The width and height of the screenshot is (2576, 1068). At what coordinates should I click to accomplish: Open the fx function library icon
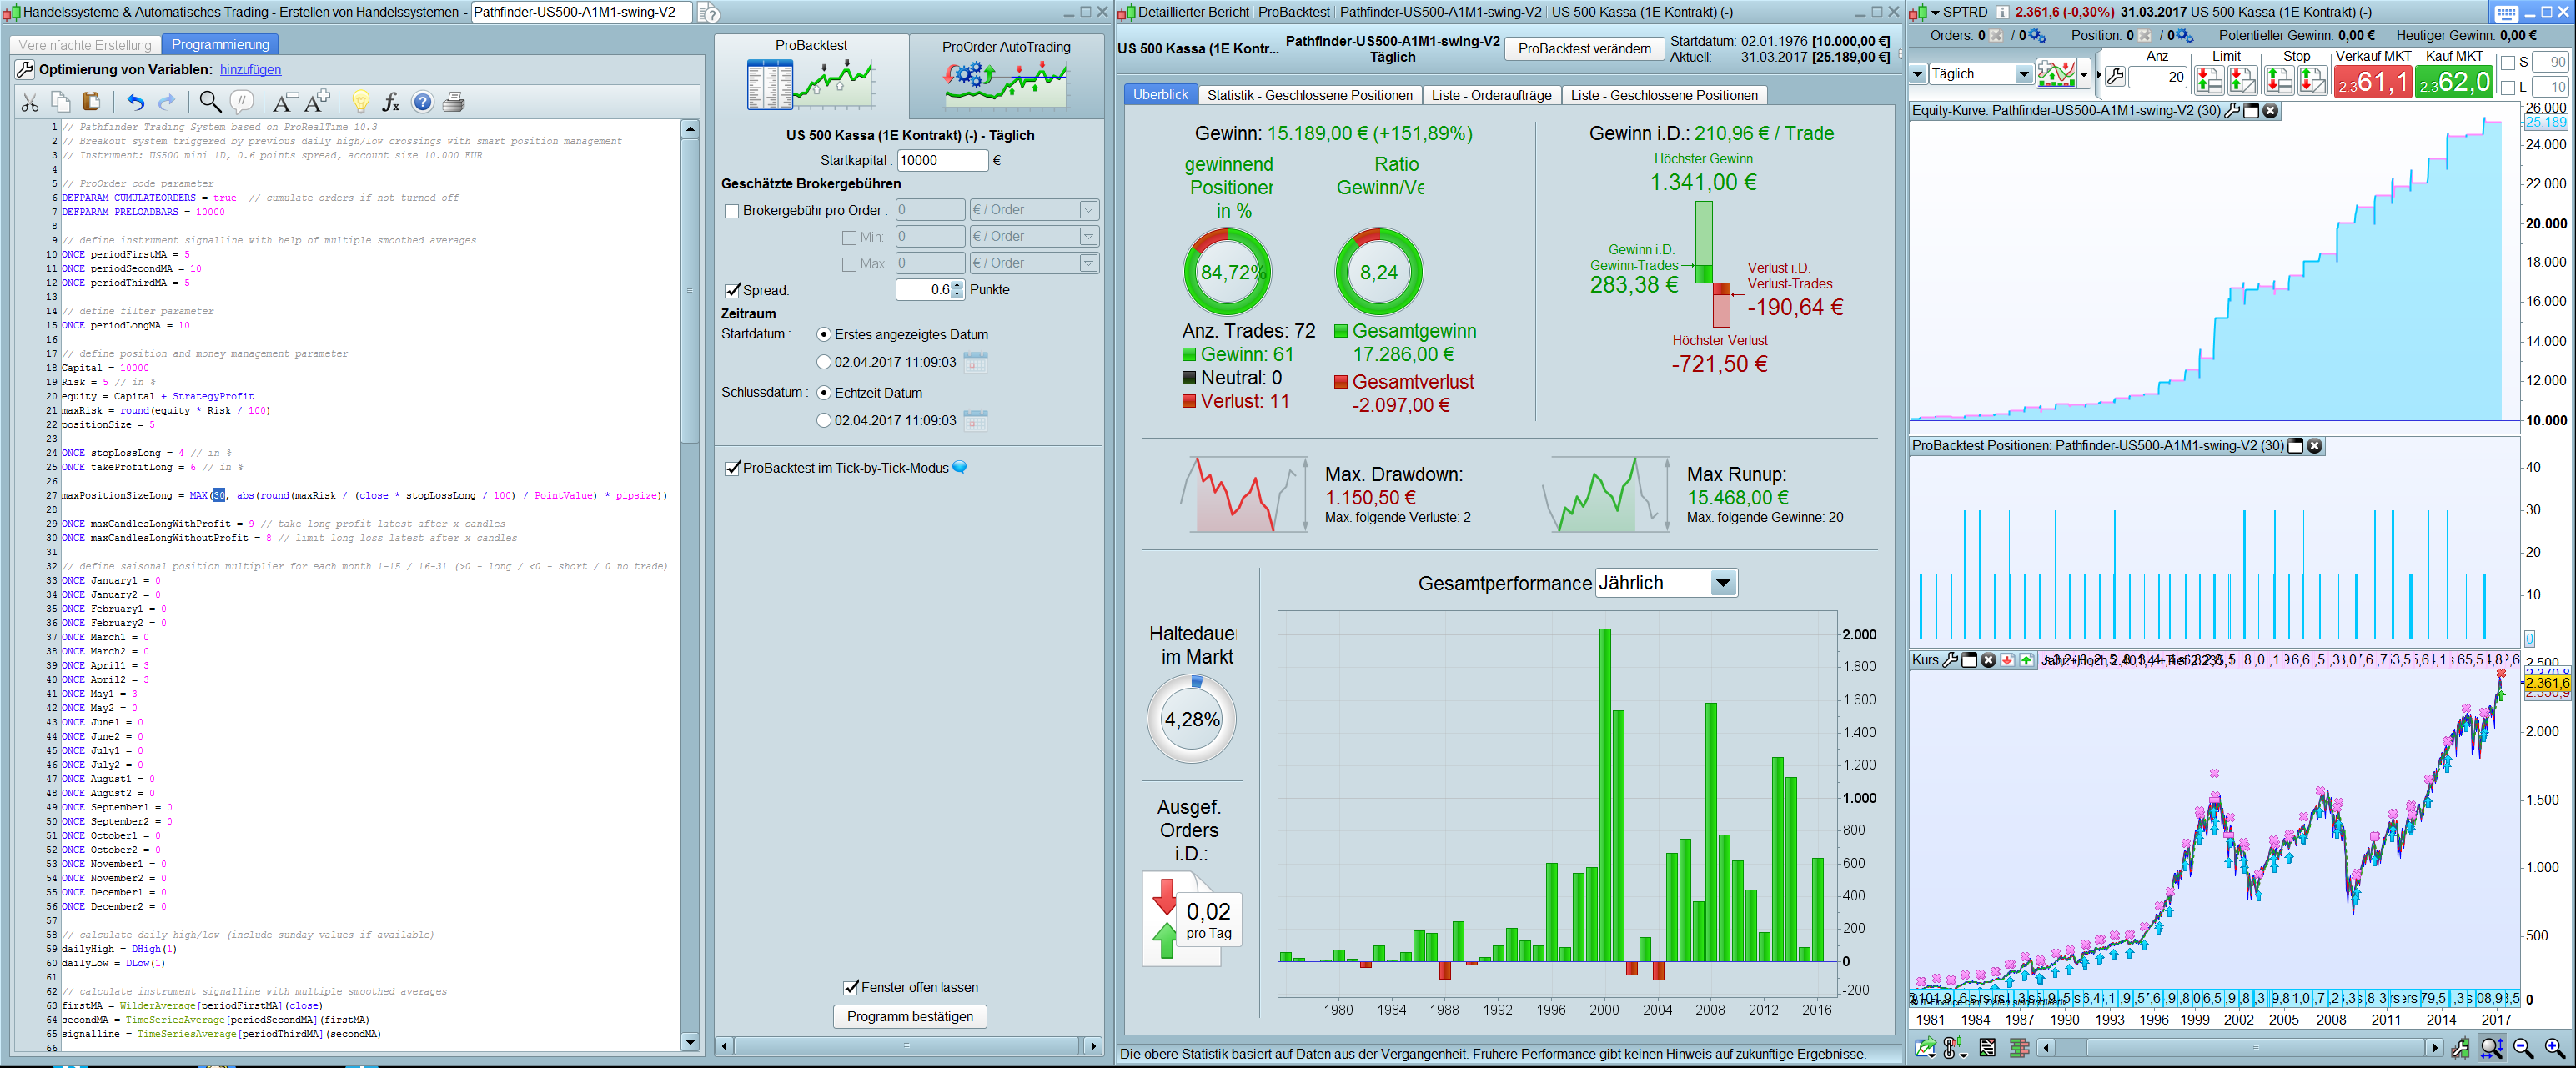click(x=391, y=102)
